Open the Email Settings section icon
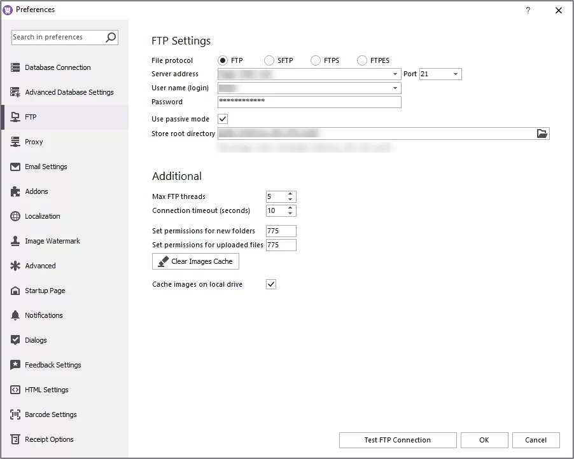 [15, 167]
